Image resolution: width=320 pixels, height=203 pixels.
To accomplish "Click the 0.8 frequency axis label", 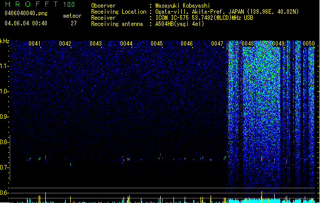I will coord(5,142).
